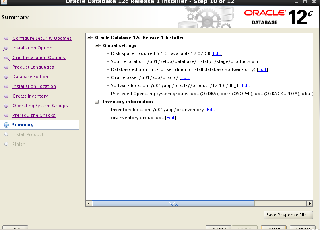Select the Privileged Operating System groups row

click(x=212, y=94)
